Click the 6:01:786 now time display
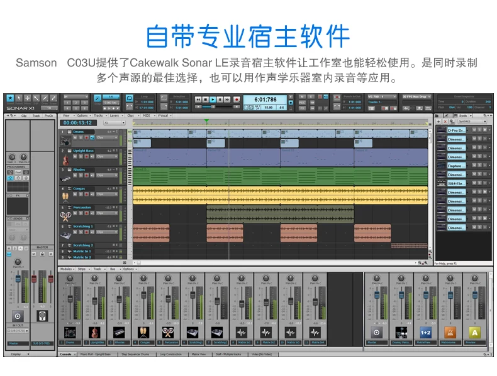497x376 pixels. (x=265, y=100)
